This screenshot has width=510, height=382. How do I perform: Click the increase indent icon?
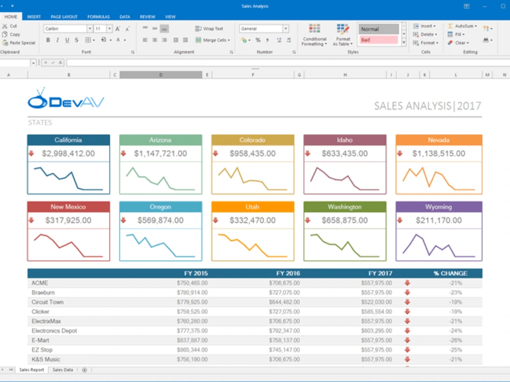point(186,40)
